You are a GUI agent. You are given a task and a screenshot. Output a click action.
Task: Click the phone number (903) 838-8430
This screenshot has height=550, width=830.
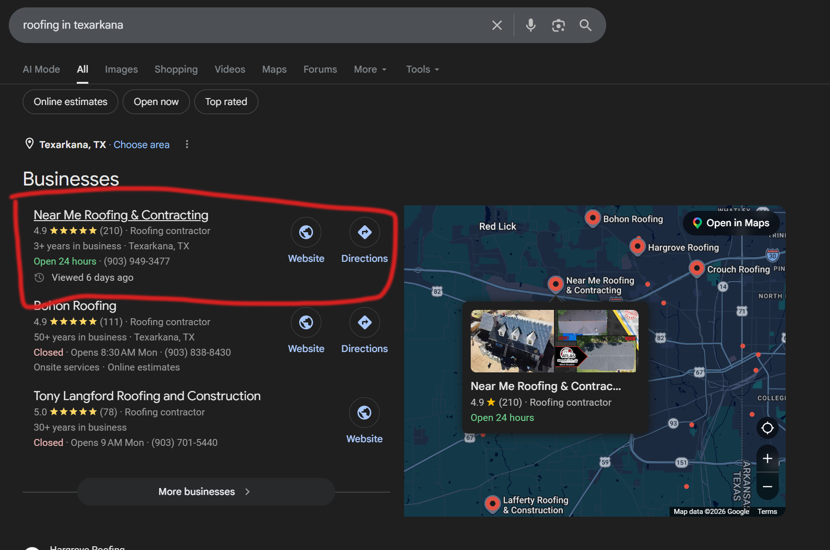click(198, 352)
